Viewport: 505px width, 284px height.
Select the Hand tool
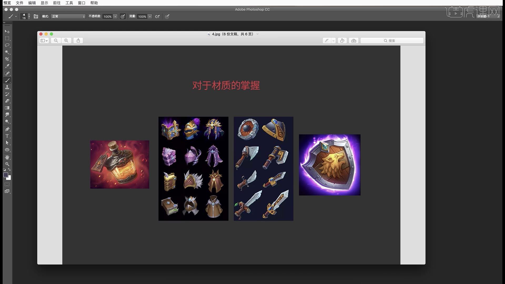click(x=7, y=157)
